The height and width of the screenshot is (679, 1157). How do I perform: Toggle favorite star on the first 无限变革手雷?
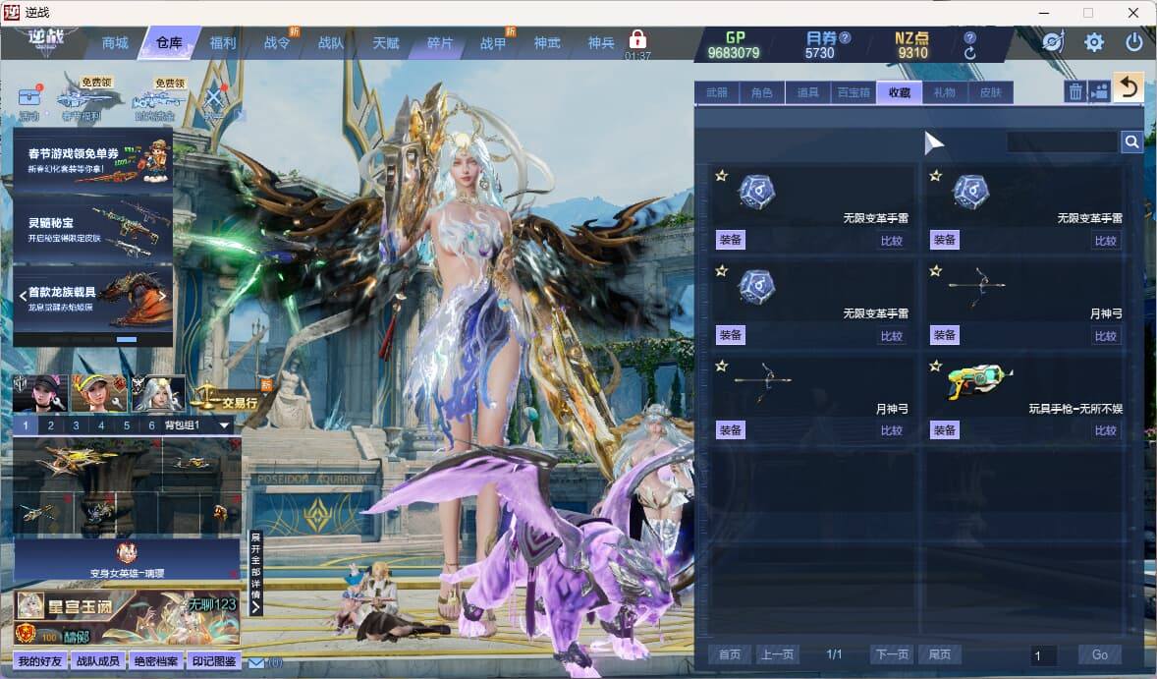pos(722,176)
